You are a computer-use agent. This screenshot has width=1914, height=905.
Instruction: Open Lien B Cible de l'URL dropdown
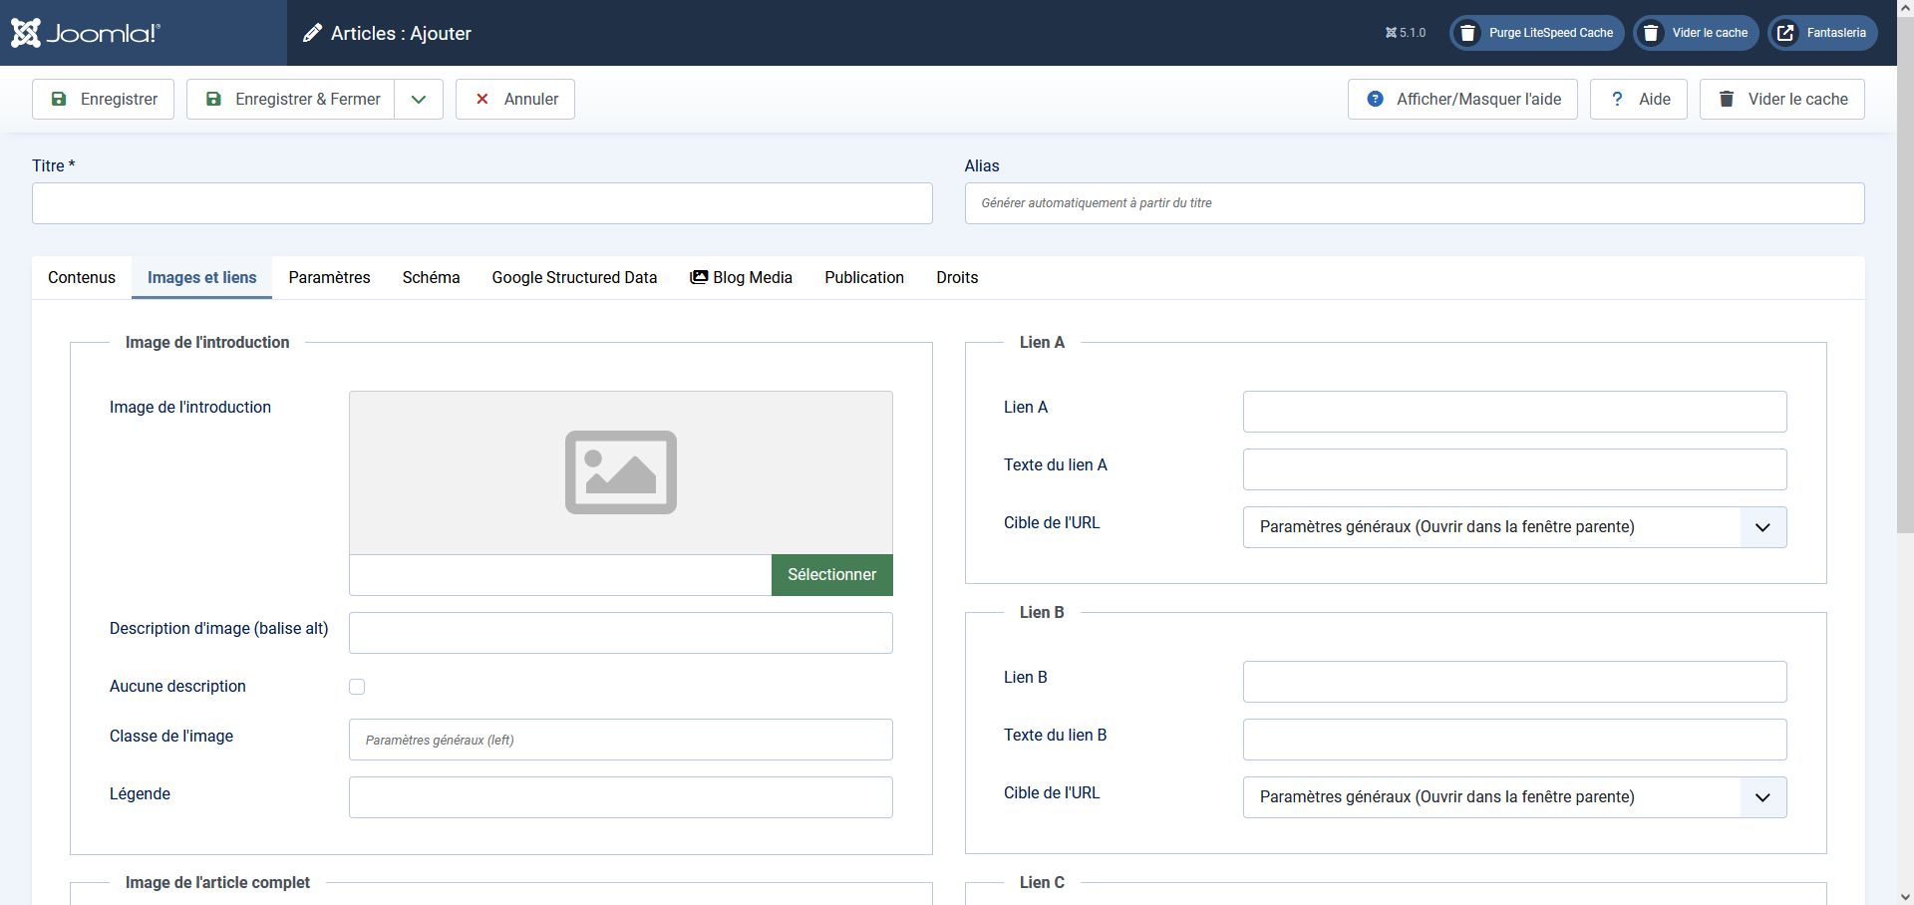(x=1514, y=797)
